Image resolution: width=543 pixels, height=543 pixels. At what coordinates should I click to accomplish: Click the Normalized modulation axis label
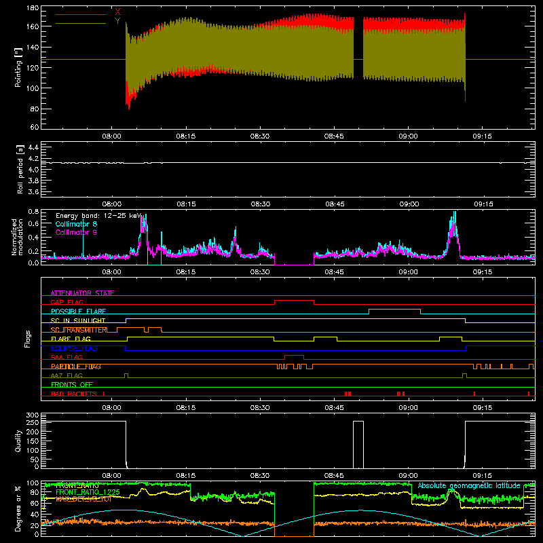pyautogui.click(x=17, y=237)
